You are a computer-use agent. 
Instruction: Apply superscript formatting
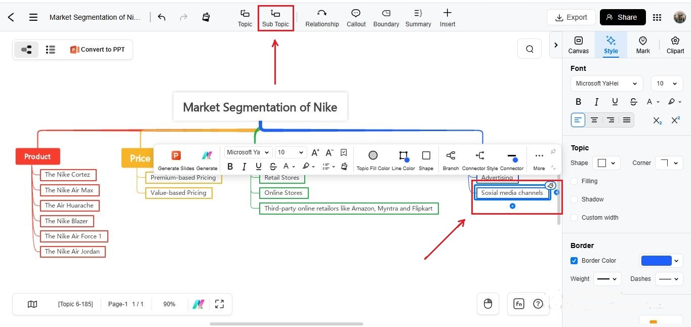pyautogui.click(x=675, y=120)
